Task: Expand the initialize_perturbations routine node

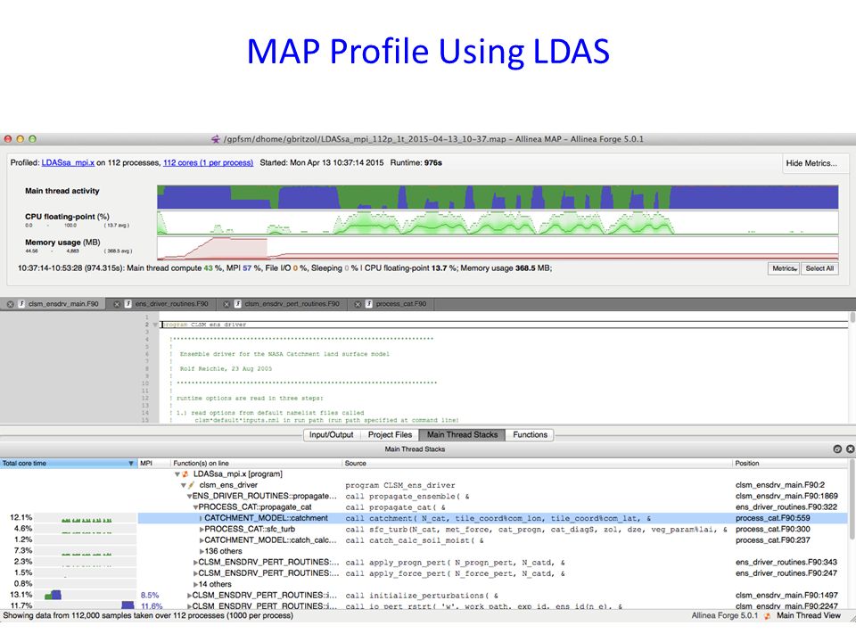Action: click(x=189, y=596)
